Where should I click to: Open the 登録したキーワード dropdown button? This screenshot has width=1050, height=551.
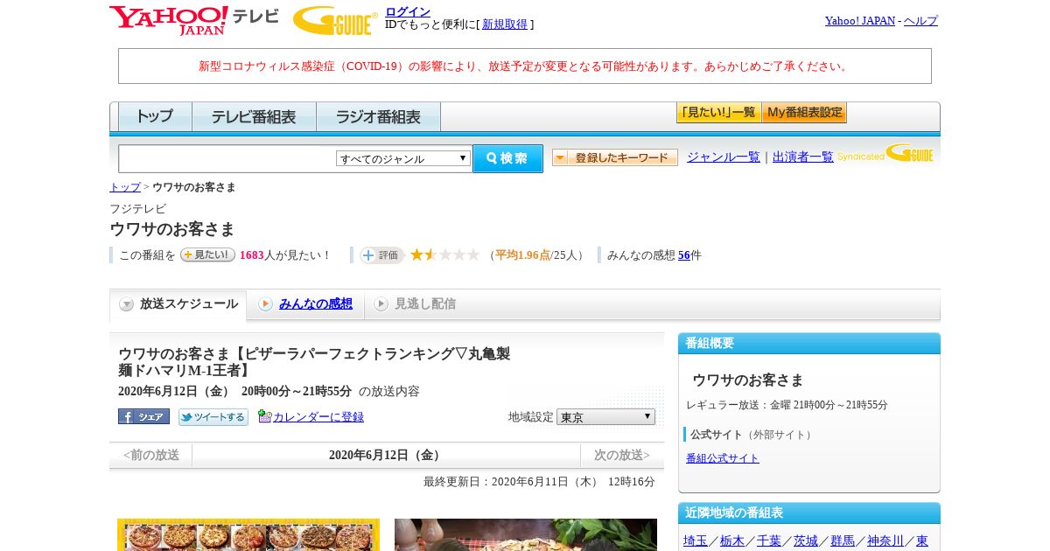(615, 157)
